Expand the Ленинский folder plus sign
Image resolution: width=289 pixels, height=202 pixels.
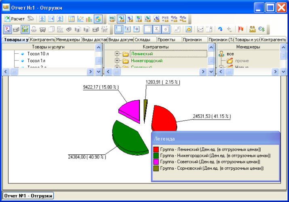point(117,54)
